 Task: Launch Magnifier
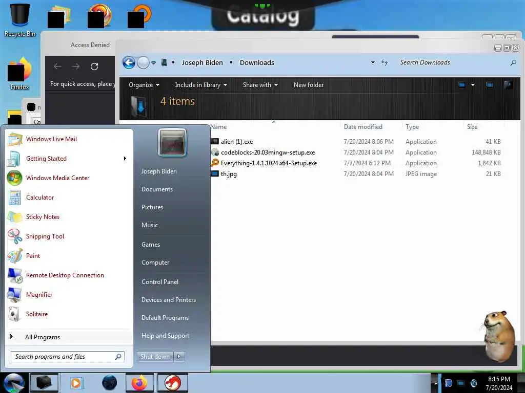[x=69, y=294]
